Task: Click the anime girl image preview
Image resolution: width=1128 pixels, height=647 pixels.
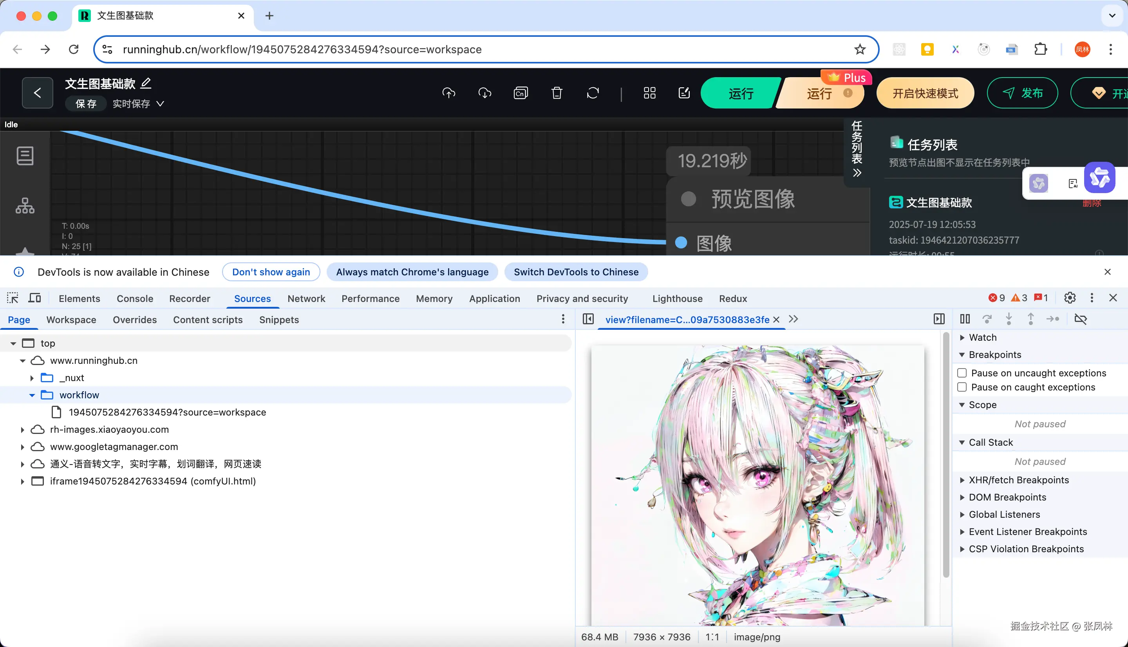Action: coord(757,484)
